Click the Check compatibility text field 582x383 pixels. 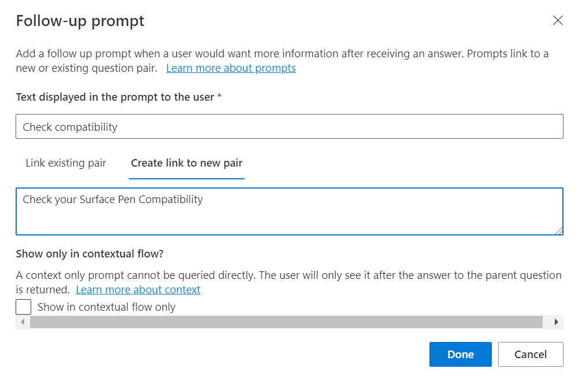coord(289,127)
